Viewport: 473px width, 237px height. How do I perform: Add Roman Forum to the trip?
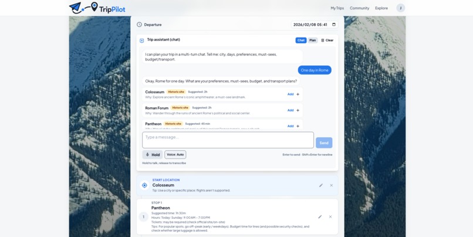pyautogui.click(x=290, y=110)
